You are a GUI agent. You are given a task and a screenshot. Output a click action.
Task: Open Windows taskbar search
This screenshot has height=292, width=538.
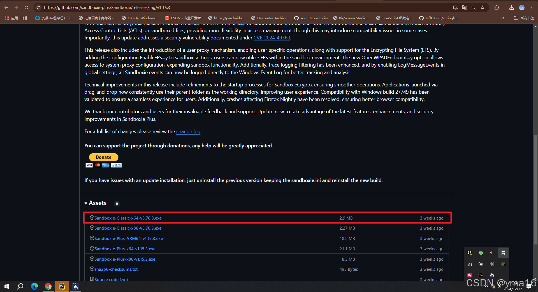tap(20, 286)
